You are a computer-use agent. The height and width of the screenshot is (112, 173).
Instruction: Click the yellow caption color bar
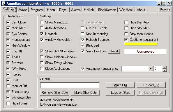coord(141,44)
